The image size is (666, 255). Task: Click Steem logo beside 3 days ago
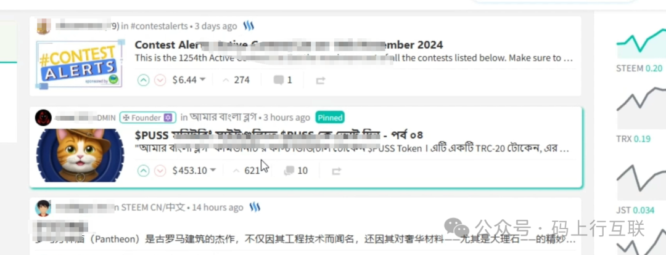[x=249, y=26]
